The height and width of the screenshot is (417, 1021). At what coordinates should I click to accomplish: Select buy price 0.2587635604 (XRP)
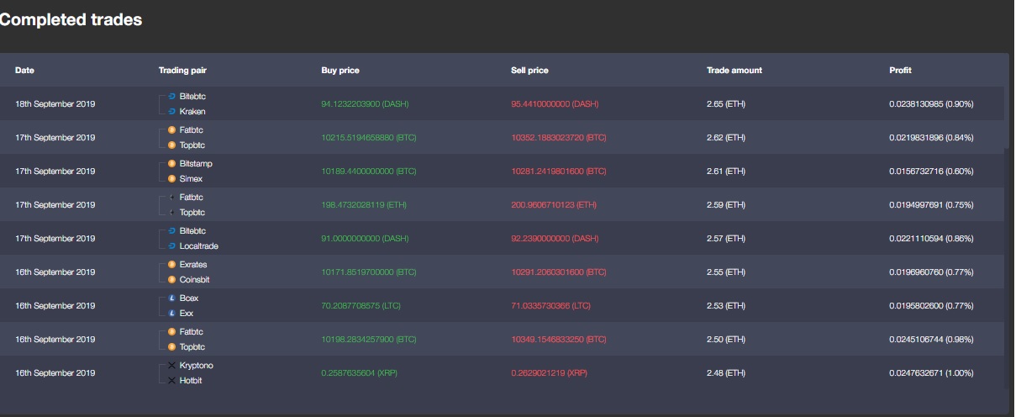[360, 373]
